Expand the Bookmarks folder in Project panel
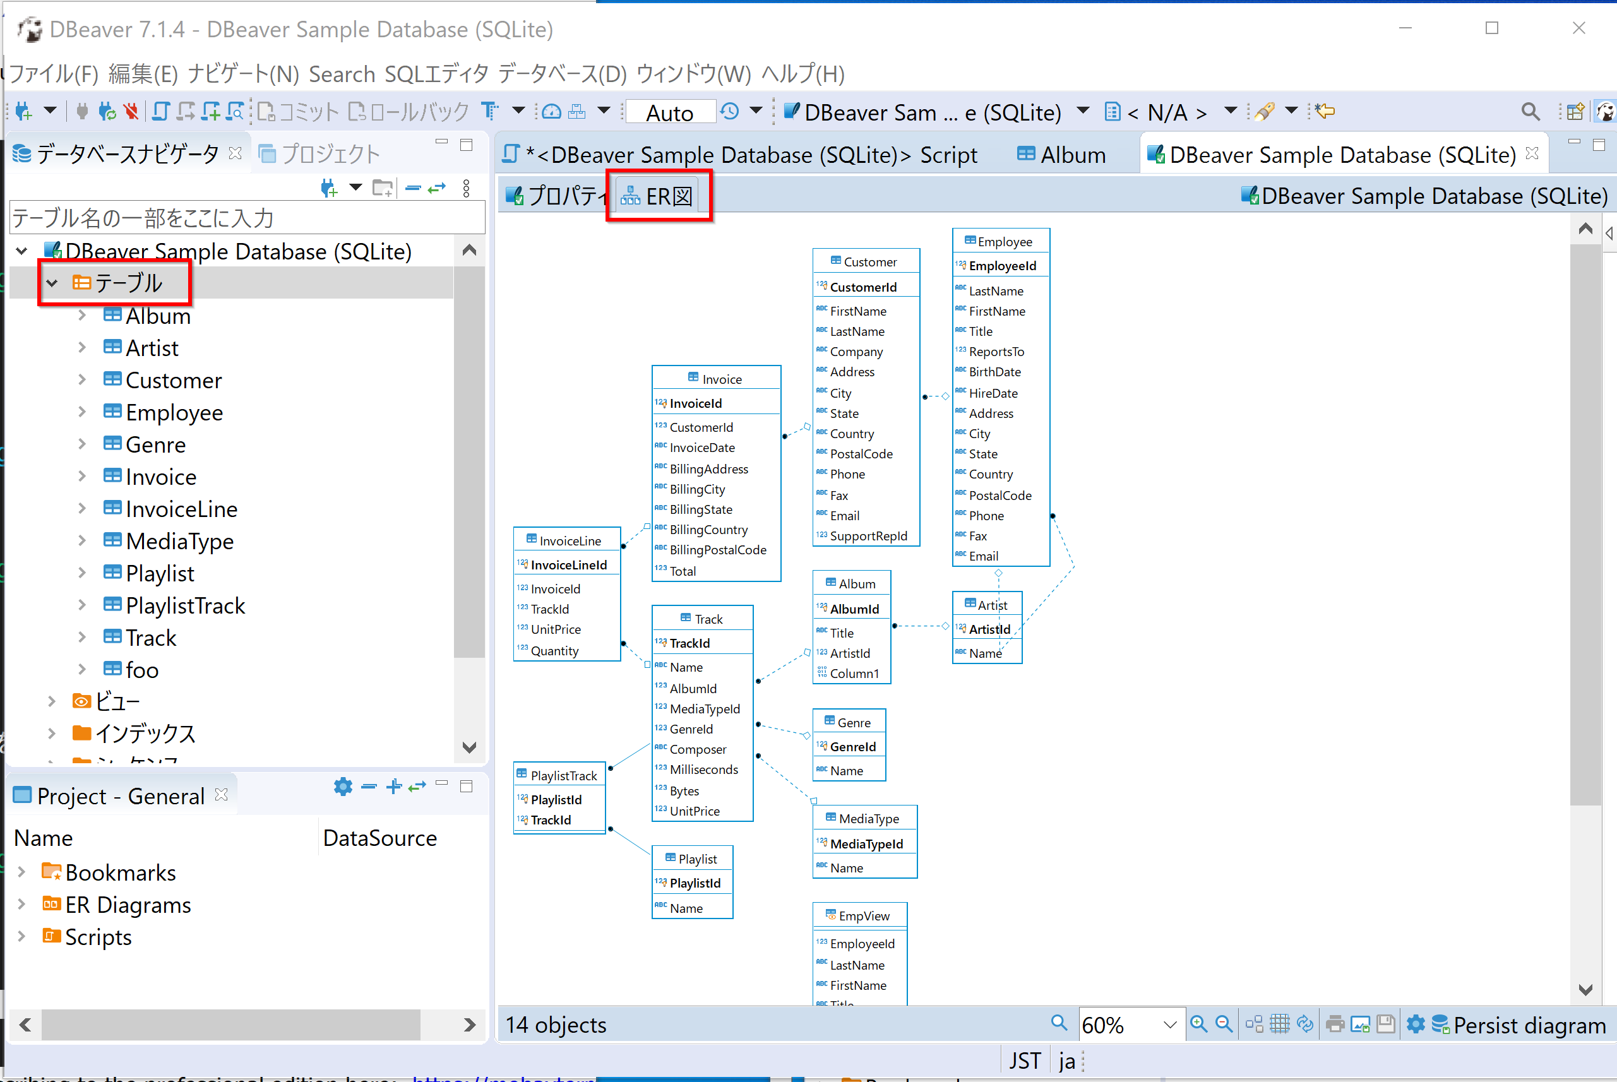Screen dimensions: 1617x1082 21,872
